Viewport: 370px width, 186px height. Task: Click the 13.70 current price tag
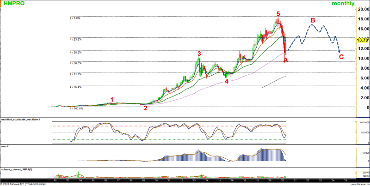(362, 40)
